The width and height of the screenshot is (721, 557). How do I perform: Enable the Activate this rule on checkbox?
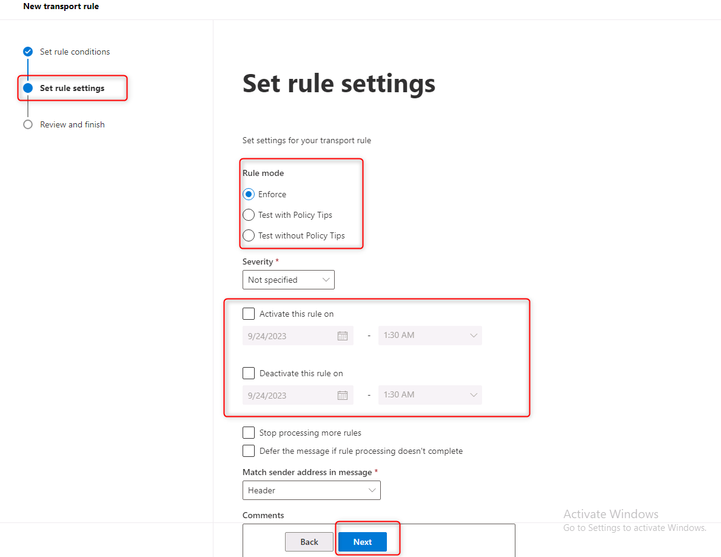(x=249, y=314)
